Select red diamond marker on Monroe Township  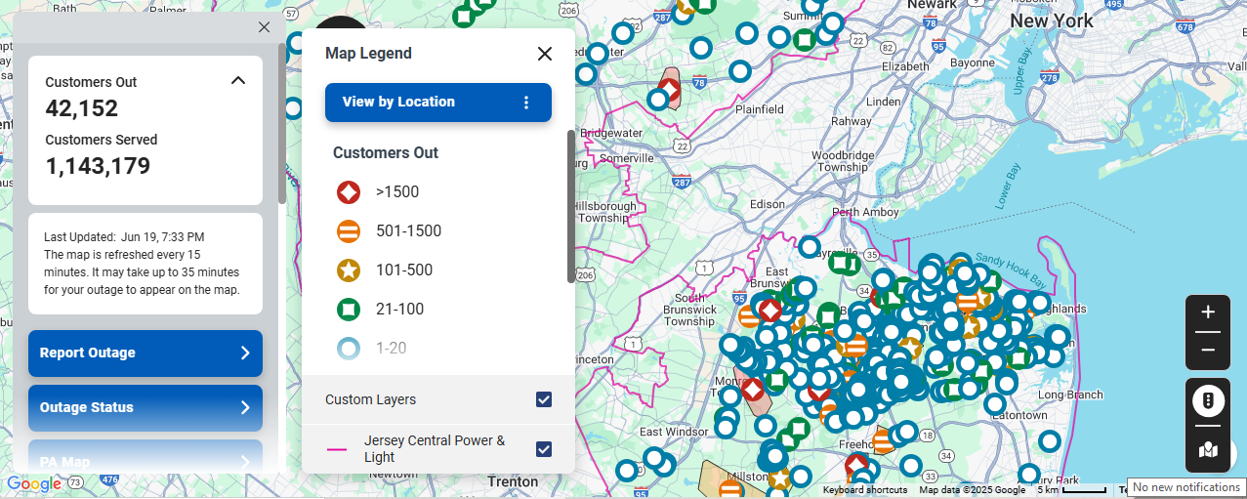[x=753, y=390]
